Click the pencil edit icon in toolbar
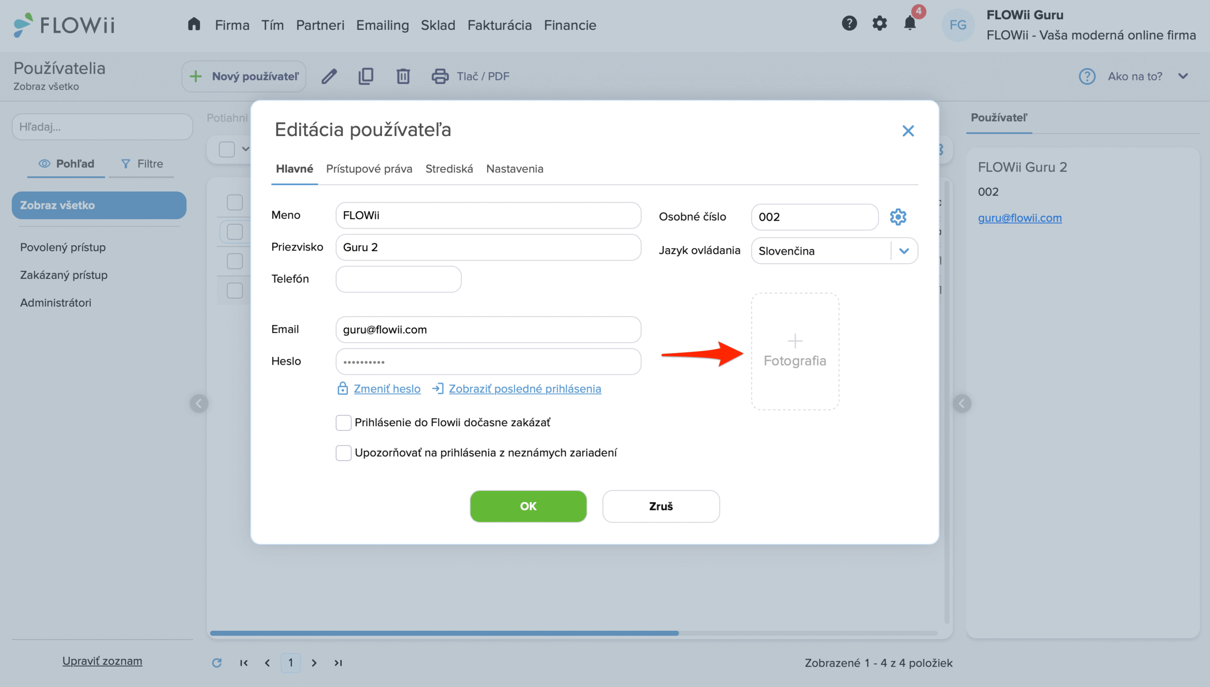The image size is (1210, 687). (329, 76)
